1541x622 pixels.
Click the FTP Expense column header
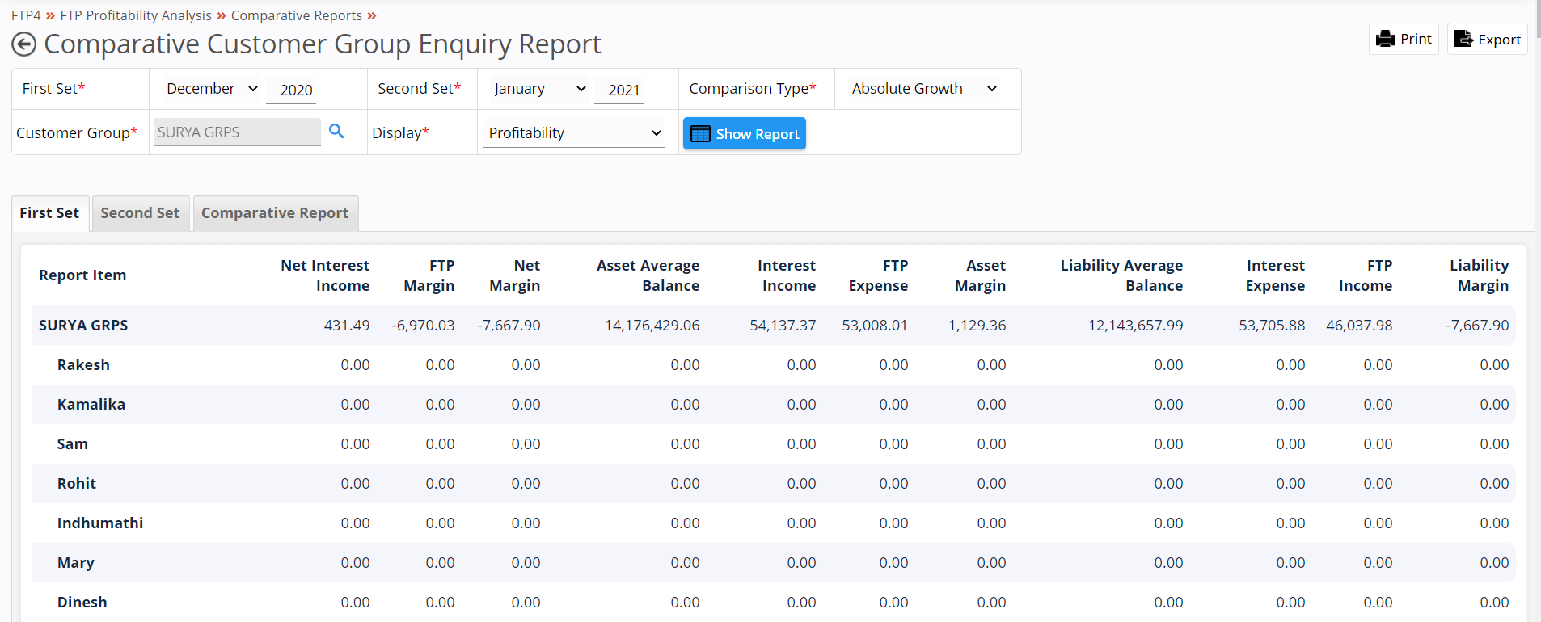coord(878,275)
